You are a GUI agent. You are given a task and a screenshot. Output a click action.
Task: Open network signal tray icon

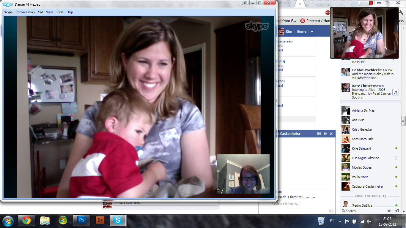362,221
